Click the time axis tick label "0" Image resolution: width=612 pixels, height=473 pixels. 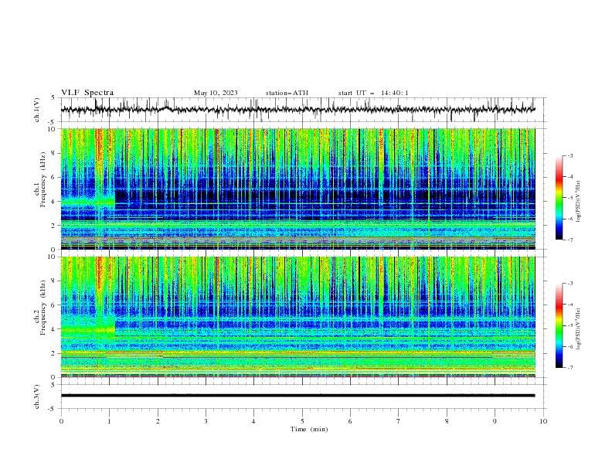61,421
